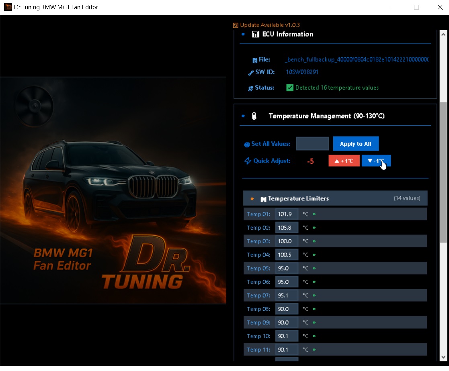Click the '(14 values)' count label
The image size is (449, 371).
[407, 198]
